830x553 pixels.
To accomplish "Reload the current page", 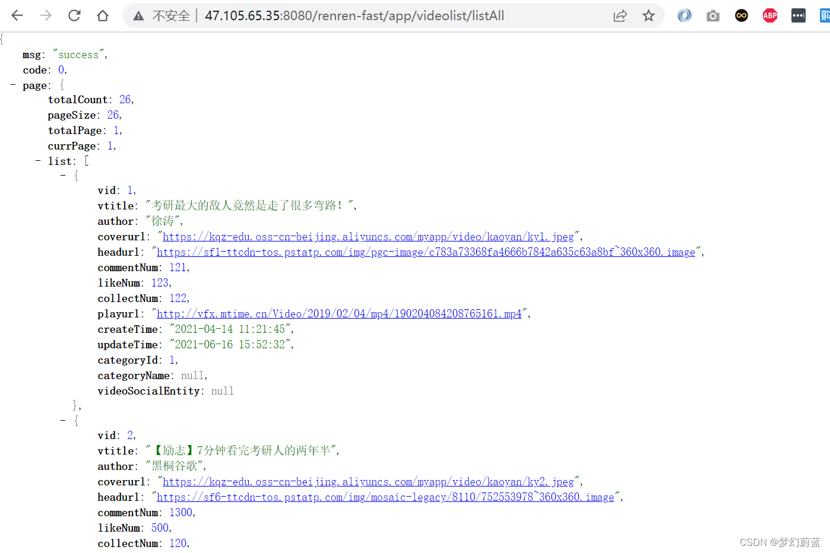I will [x=74, y=15].
